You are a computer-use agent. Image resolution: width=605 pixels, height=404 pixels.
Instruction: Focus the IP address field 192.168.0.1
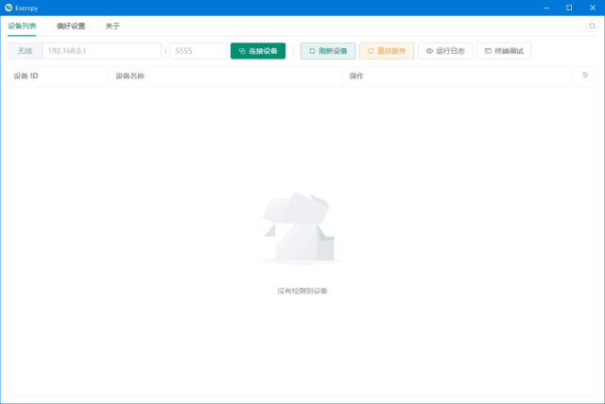click(x=101, y=51)
